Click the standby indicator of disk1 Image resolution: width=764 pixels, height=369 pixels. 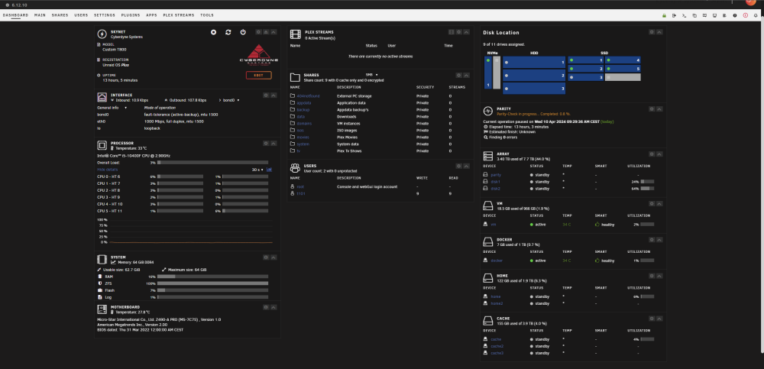tap(532, 182)
